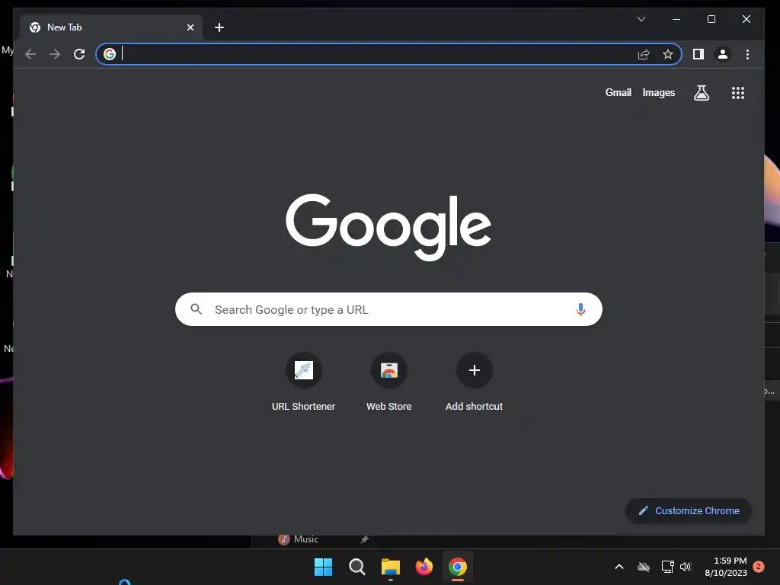Open File Explorer from the taskbar
Image resolution: width=780 pixels, height=585 pixels.
point(391,567)
